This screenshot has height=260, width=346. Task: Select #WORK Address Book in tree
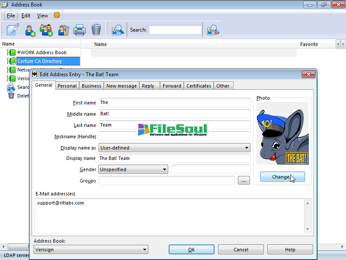click(42, 52)
